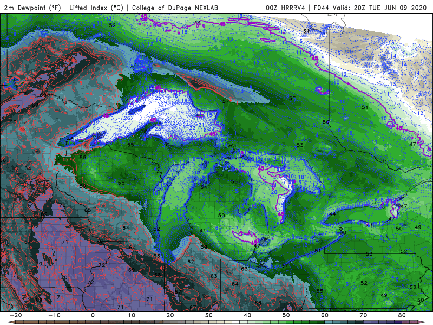Click the black '57' dewpoint value on map
Screen dimensions: 433x325
point(226,101)
